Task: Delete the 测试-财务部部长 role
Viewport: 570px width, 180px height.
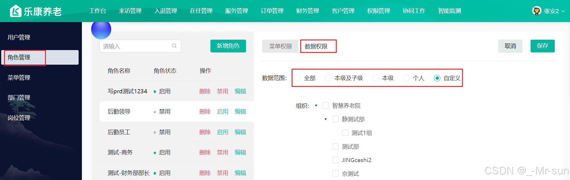Action: (x=205, y=173)
